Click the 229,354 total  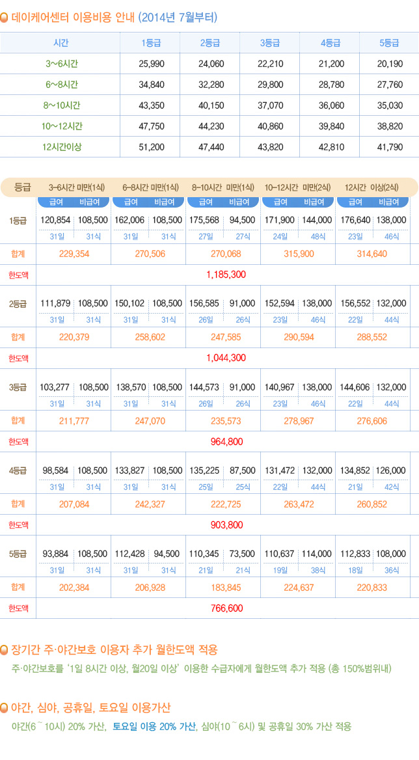pos(74,254)
